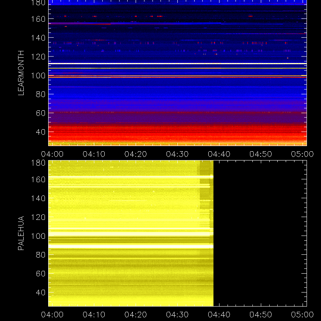This screenshot has width=321, height=321.
Task: Pick the 120 tick label on Palehua axis
Action: click(38, 217)
